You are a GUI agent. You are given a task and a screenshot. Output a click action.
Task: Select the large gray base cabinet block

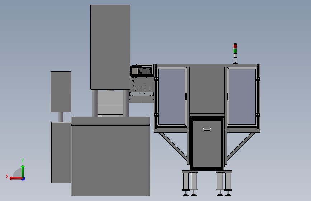pyautogui.click(x=110, y=156)
